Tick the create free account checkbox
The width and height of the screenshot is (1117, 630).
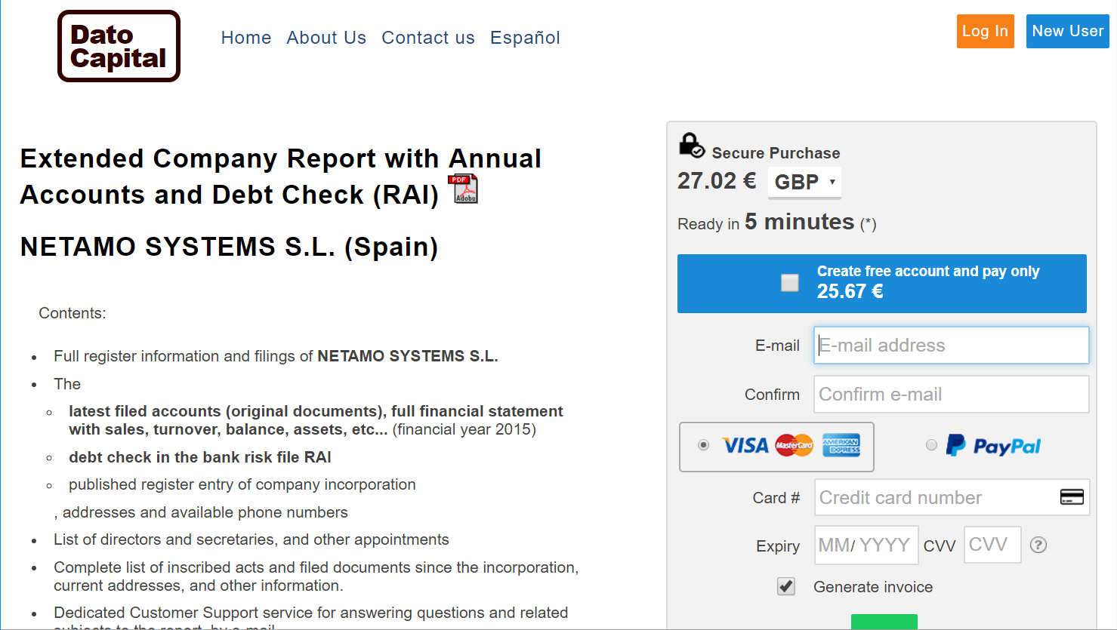(789, 283)
